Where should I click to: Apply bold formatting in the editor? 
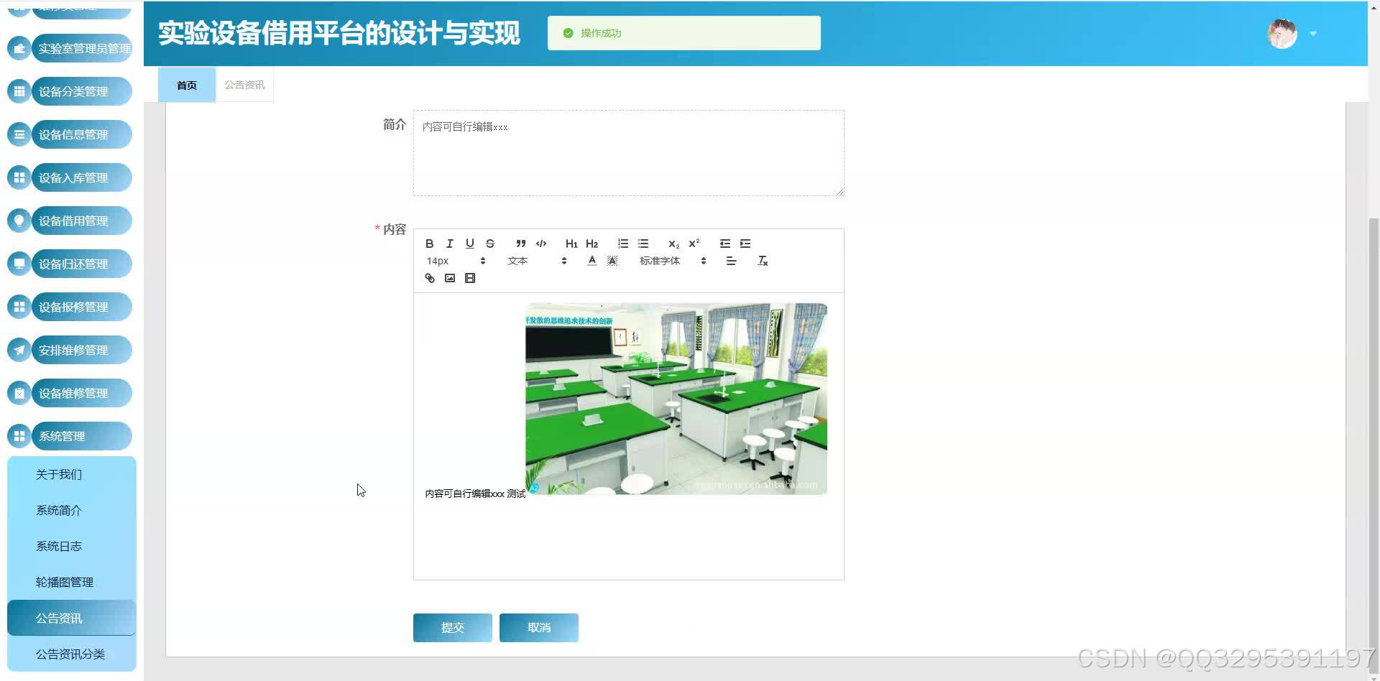click(429, 244)
